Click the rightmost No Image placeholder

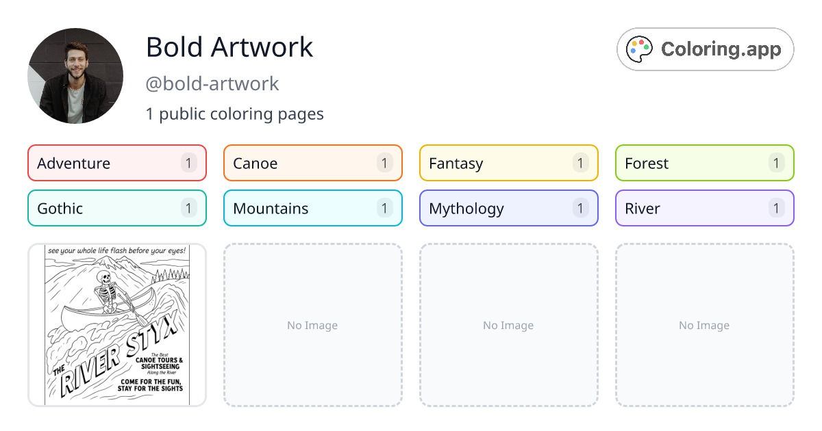tap(704, 325)
